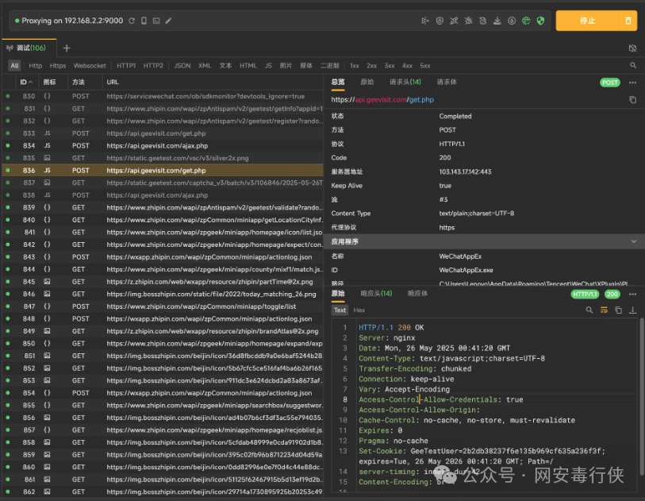Open the 响应体 tab
The width and height of the screenshot is (645, 501).
click(x=417, y=294)
